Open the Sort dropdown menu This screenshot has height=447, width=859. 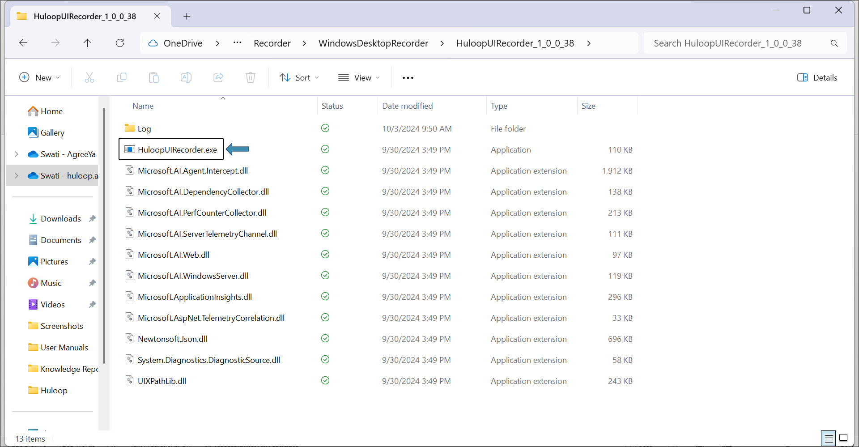[299, 78]
